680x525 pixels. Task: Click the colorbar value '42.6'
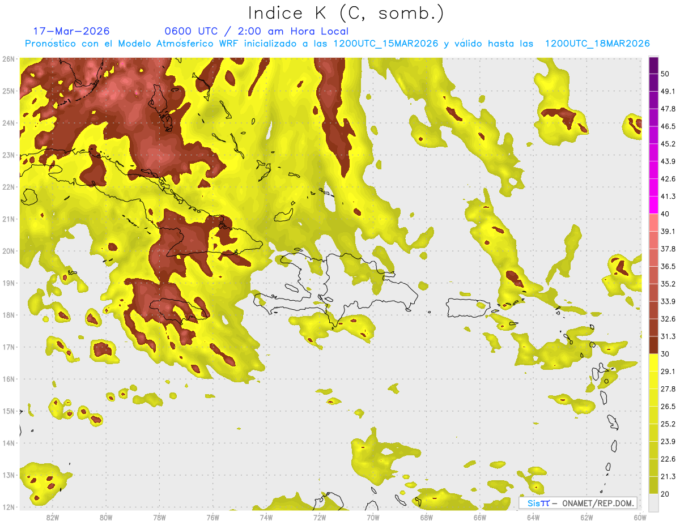point(668,179)
